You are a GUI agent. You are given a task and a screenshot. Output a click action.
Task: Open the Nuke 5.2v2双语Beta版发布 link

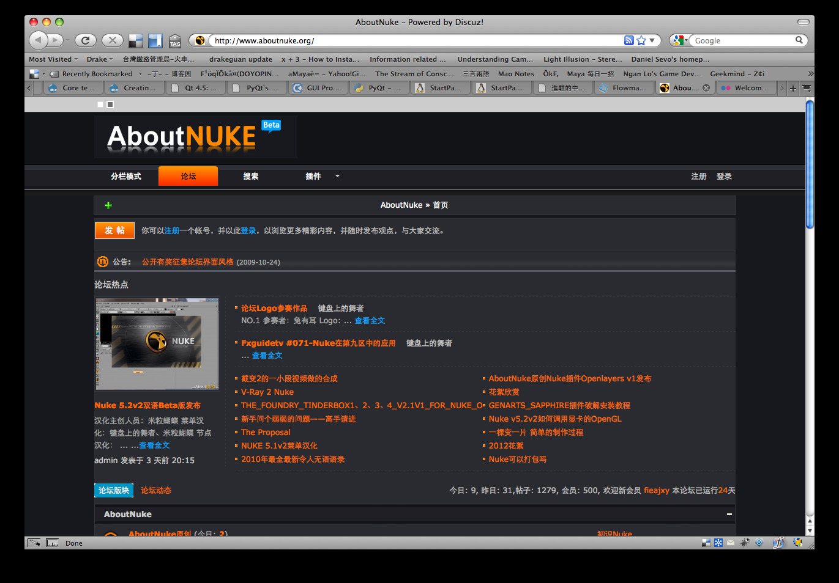[147, 405]
